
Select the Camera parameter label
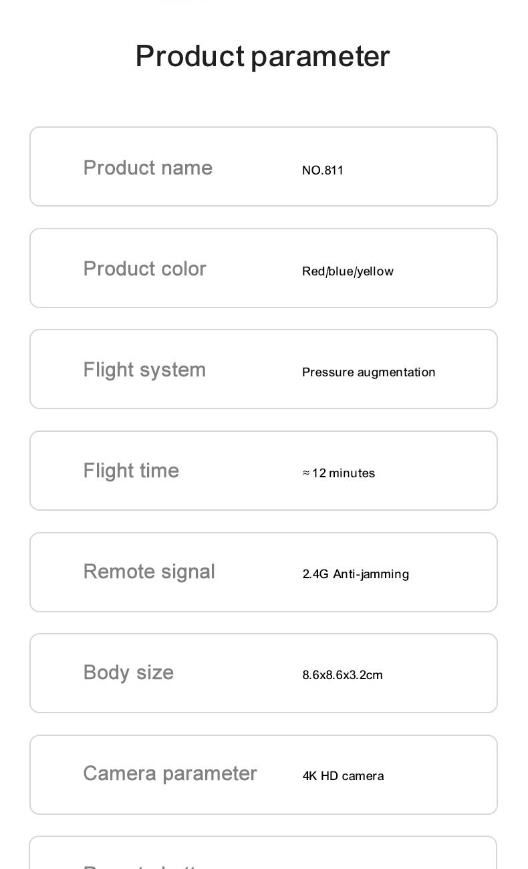[x=170, y=773]
